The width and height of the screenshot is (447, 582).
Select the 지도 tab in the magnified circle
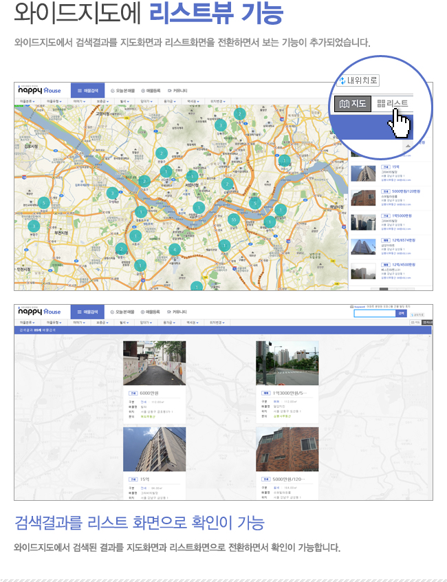(x=353, y=104)
